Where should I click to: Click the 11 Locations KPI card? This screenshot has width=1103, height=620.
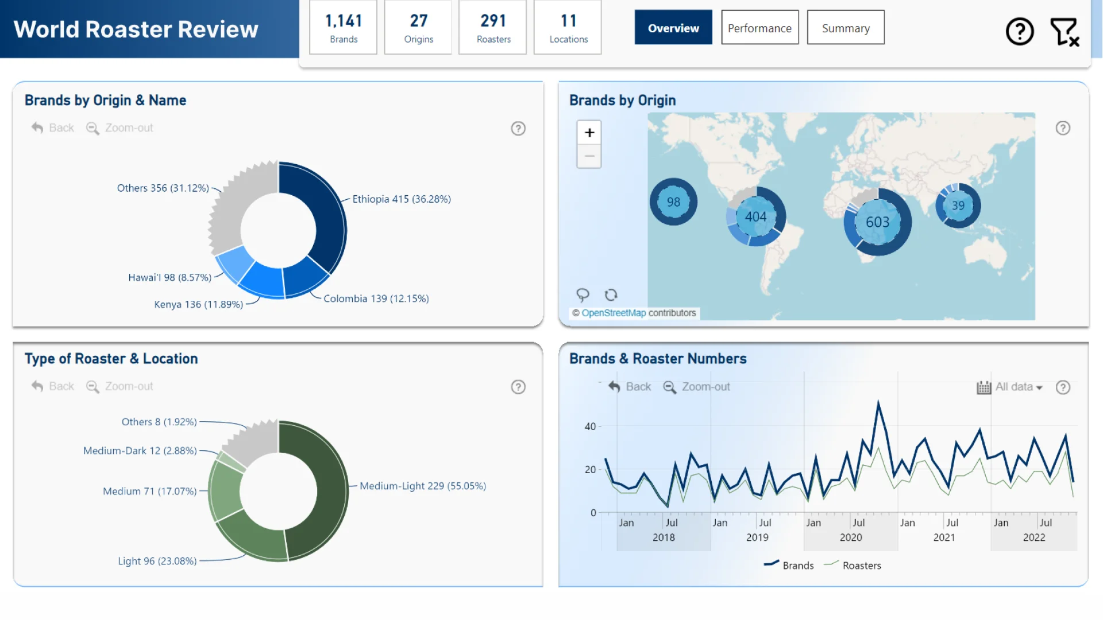point(568,28)
